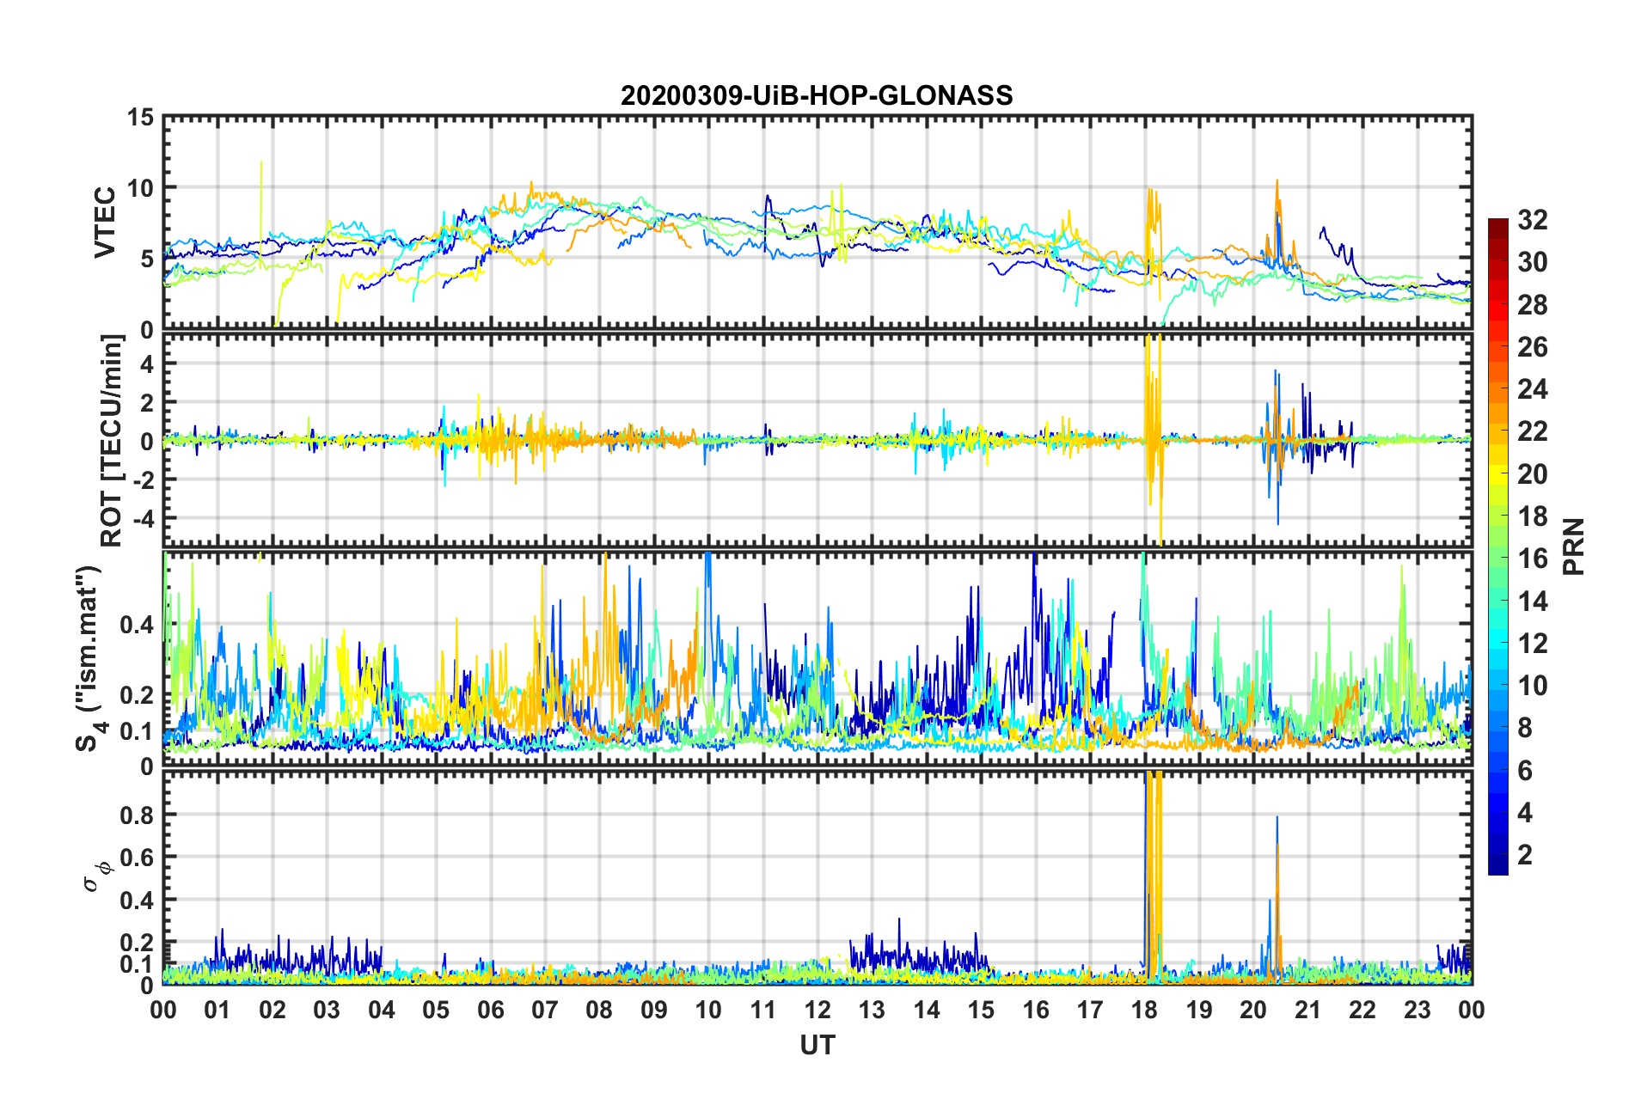Click the colorbar tick label 2
The image size is (1635, 1093).
(1525, 855)
